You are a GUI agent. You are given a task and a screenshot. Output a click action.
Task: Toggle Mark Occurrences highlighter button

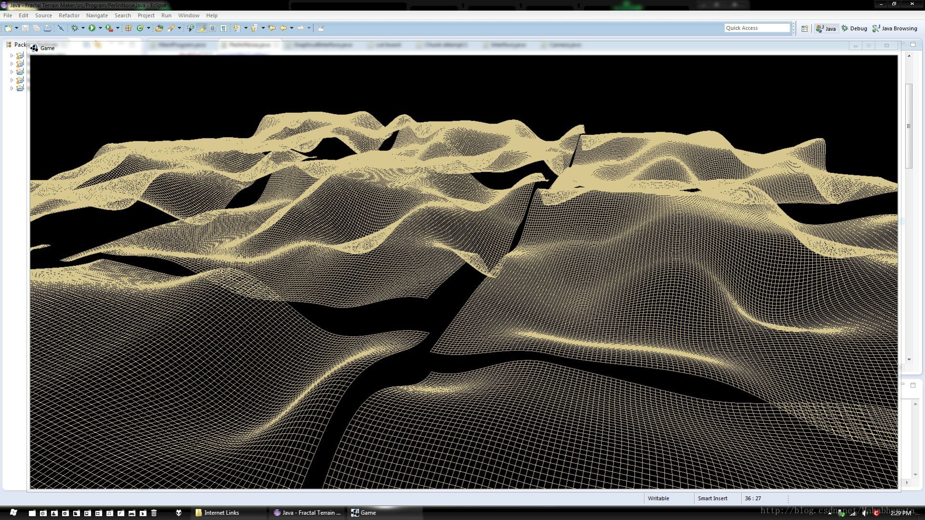[202, 28]
